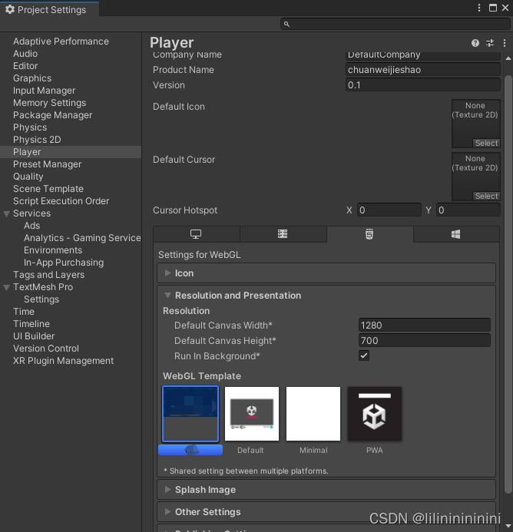513x532 pixels.
Task: Collapse the TextMesh Pro tree group
Action: (x=6, y=287)
